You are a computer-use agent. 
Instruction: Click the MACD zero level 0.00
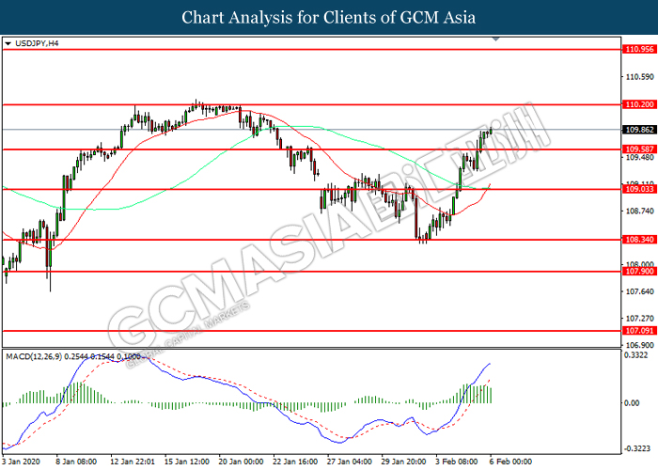click(632, 403)
